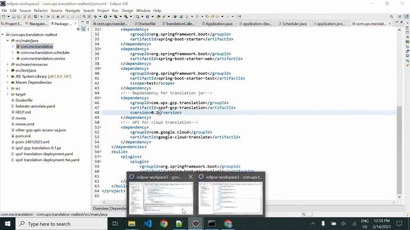The height and width of the screenshot is (230, 410).
Task: Open the Package Explorer view menu
Action: tap(88, 29)
